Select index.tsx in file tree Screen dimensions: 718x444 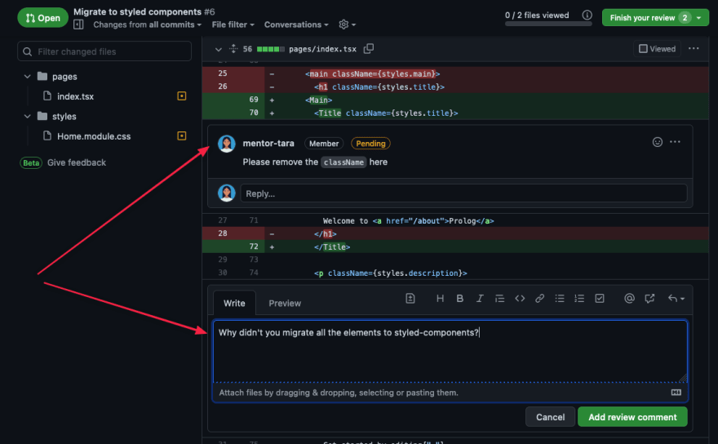[75, 96]
